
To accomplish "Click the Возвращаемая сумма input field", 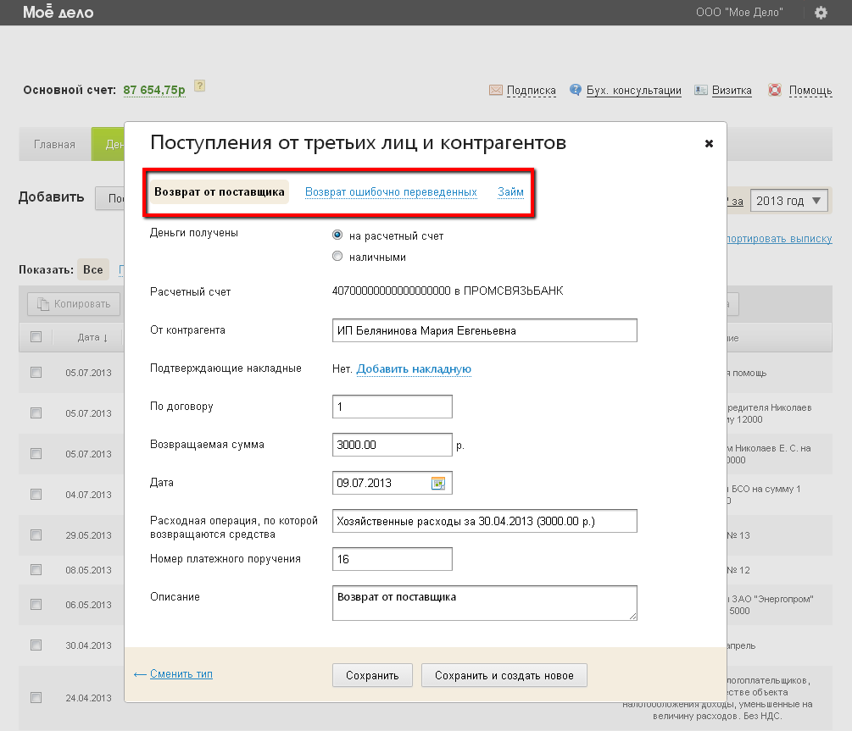I will point(393,445).
